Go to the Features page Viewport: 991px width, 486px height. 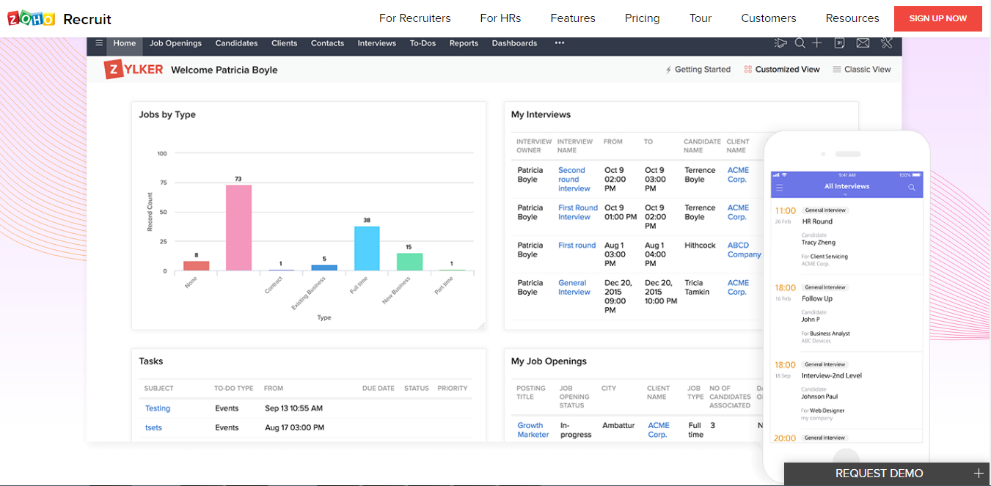tap(573, 18)
